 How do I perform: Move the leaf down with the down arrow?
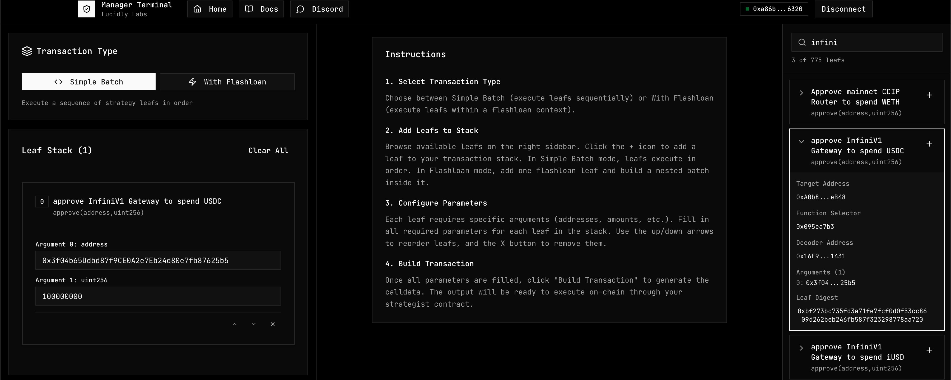pyautogui.click(x=253, y=324)
